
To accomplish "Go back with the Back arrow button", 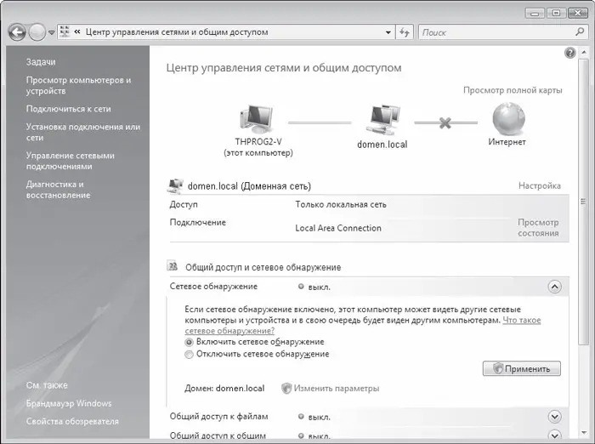I will click(x=17, y=32).
